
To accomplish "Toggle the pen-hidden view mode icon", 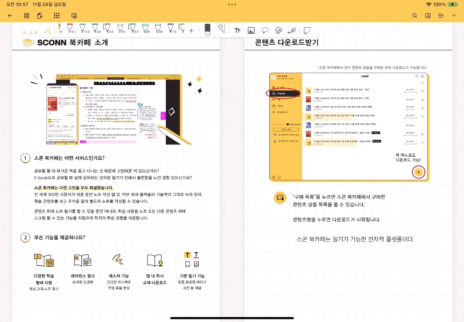I will click(74, 16).
